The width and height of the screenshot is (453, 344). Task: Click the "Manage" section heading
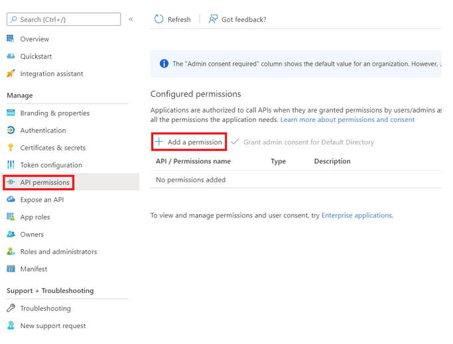click(20, 95)
